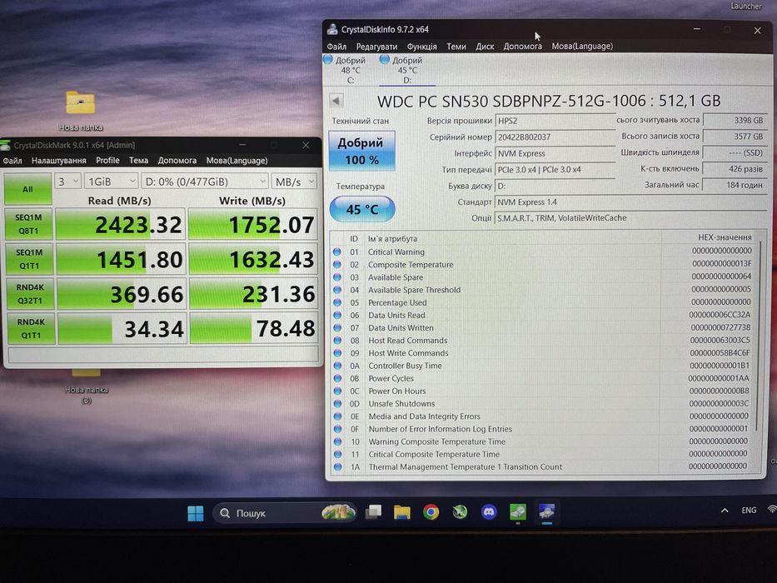The height and width of the screenshot is (583, 777).
Task: Select the Power On Hours attribute row
Action: point(543,391)
